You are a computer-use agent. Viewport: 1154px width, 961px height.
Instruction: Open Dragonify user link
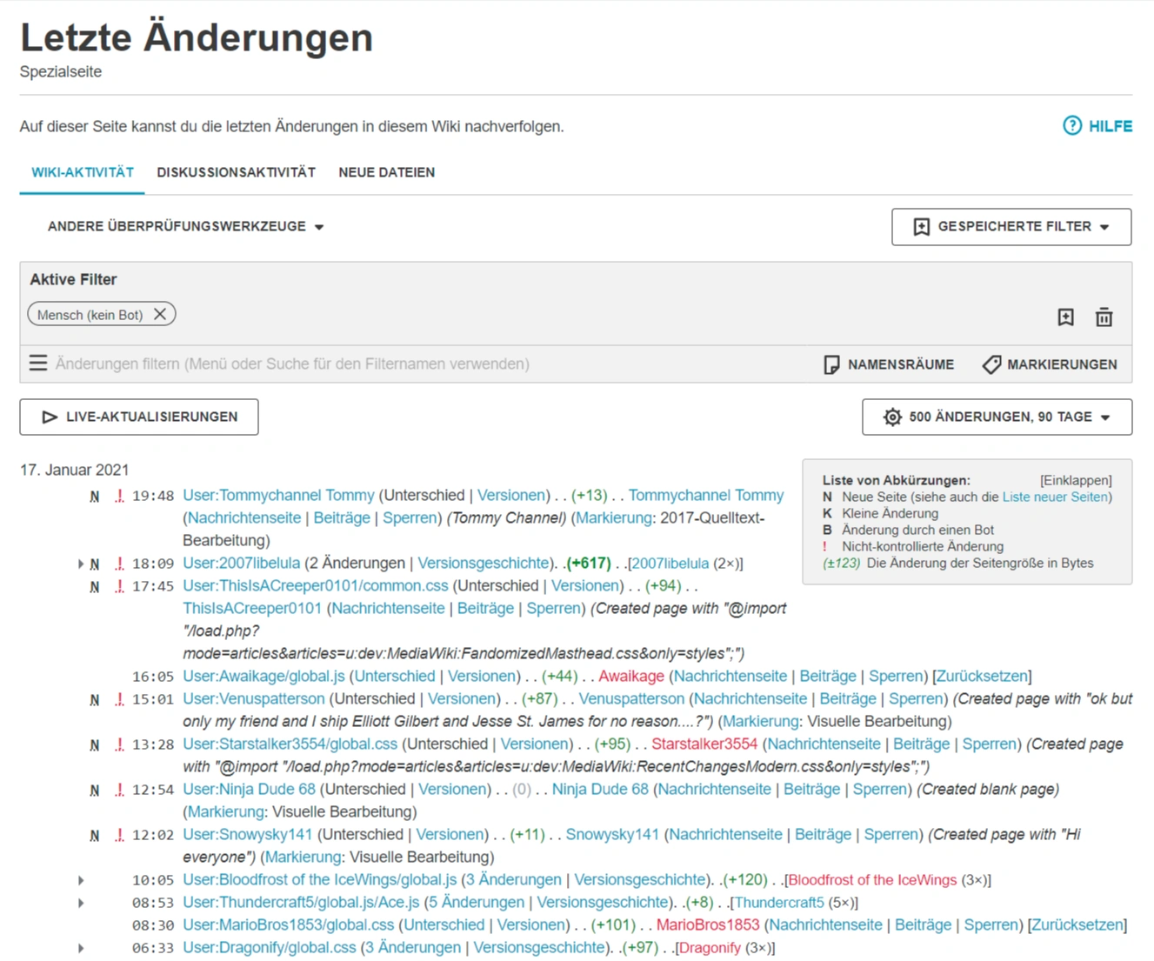click(x=710, y=947)
